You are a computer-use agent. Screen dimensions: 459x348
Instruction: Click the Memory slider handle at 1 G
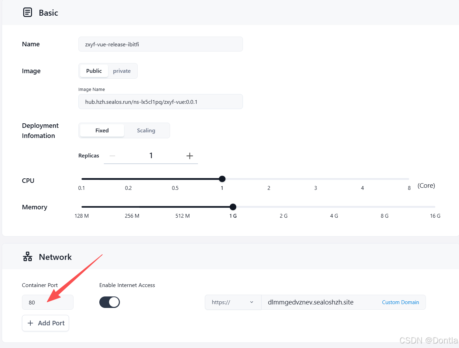pyautogui.click(x=233, y=207)
